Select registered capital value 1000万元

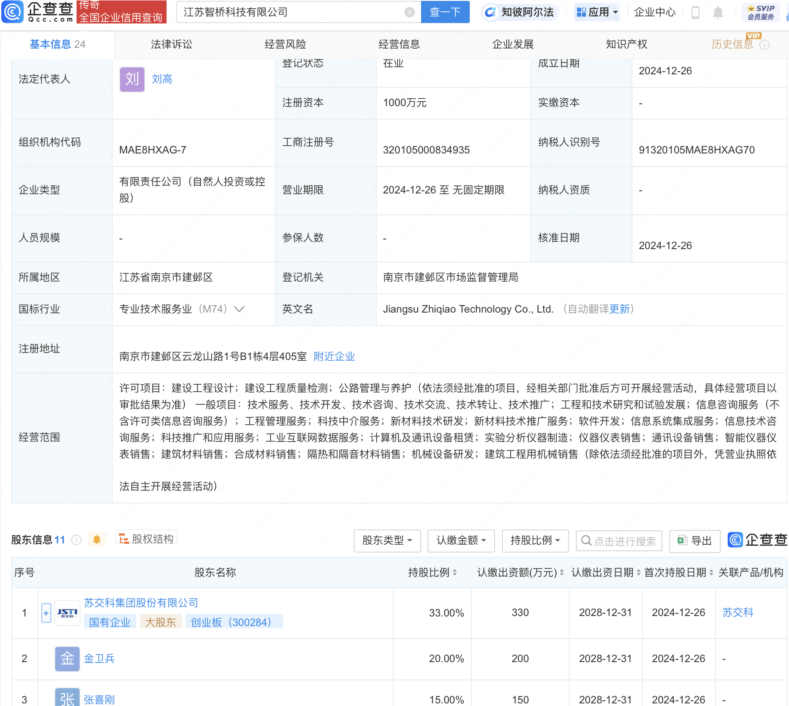405,103
